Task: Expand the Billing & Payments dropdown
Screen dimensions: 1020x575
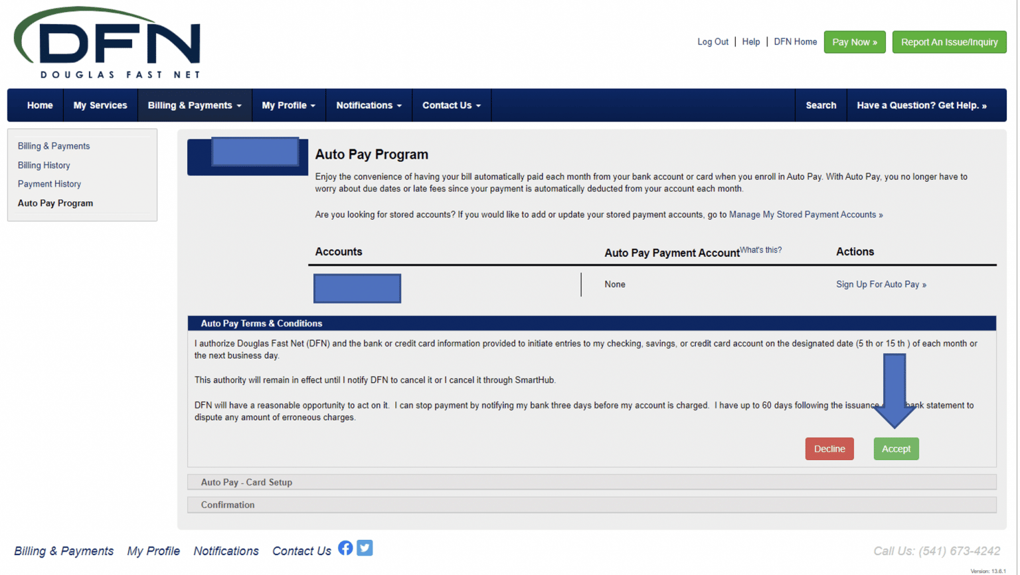Action: (195, 105)
